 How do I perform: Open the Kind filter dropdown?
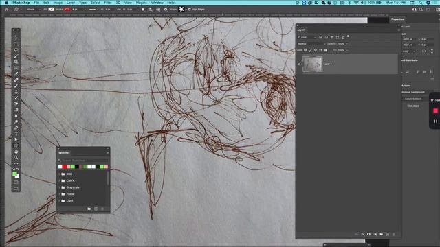(307, 37)
